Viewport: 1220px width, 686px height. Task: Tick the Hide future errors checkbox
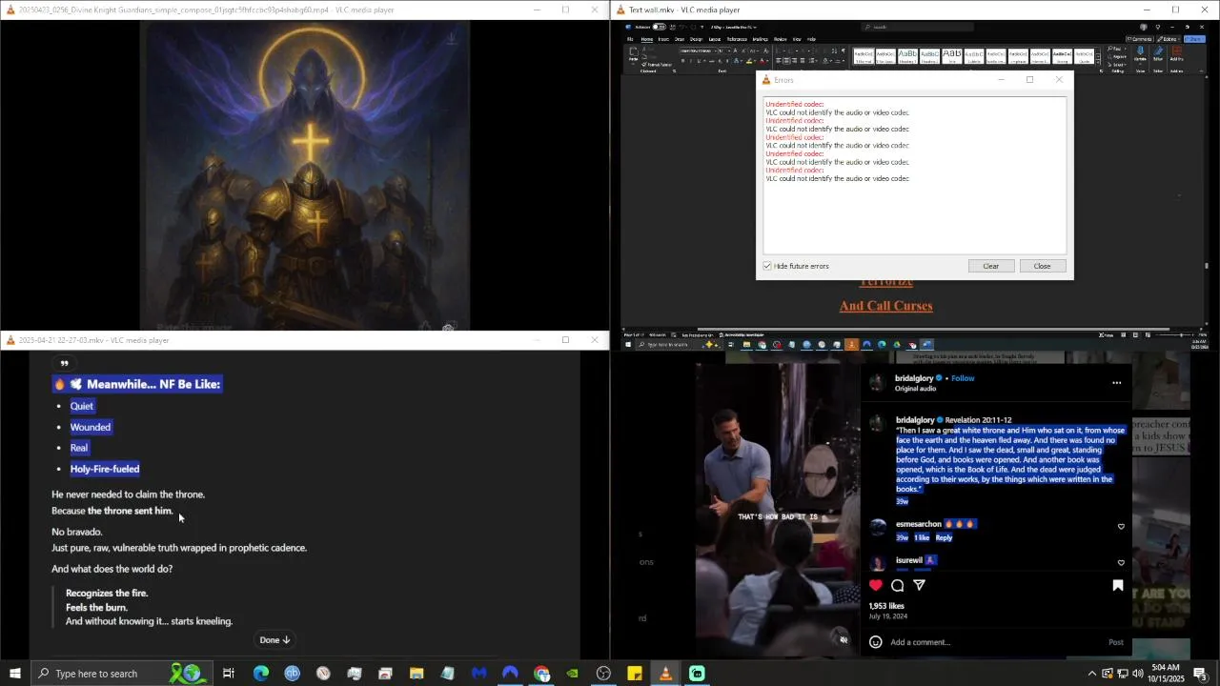(x=767, y=266)
